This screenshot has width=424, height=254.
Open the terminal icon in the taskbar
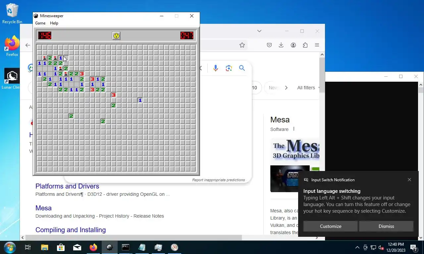(126, 247)
